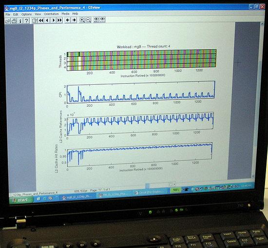Image resolution: width=268 pixels, height=248 pixels.
Task: Click the third Quick Launch media icon
Action: (x=50, y=198)
